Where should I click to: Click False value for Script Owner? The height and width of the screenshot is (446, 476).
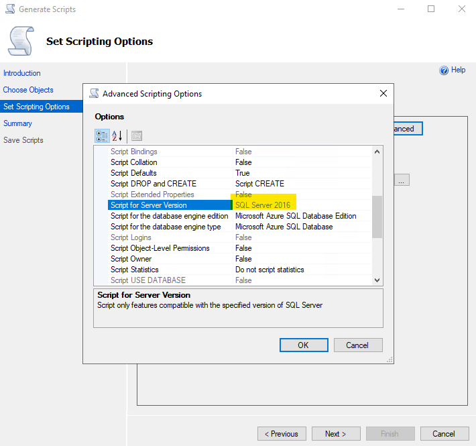[302, 259]
